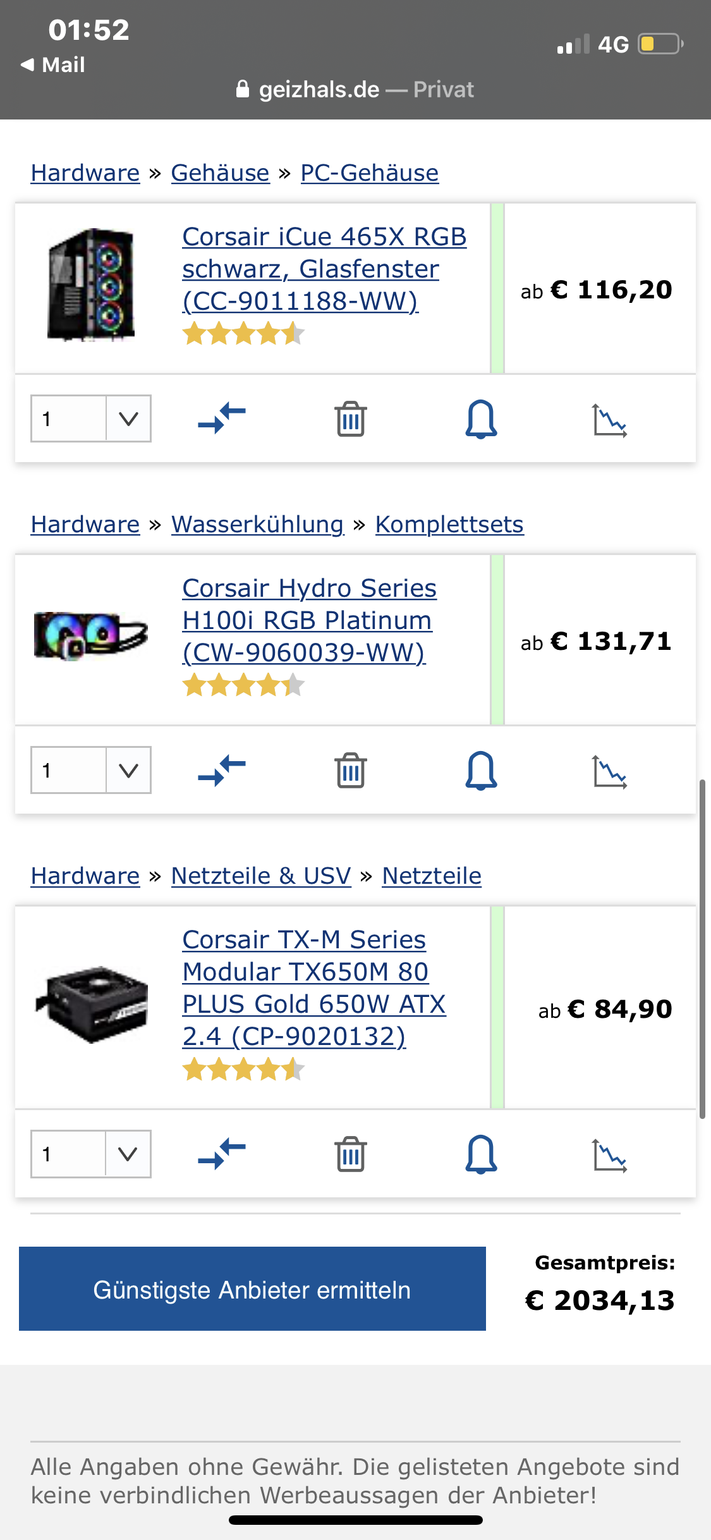Navigate to the Wasserkühlung category
711x1540 pixels.
click(258, 523)
